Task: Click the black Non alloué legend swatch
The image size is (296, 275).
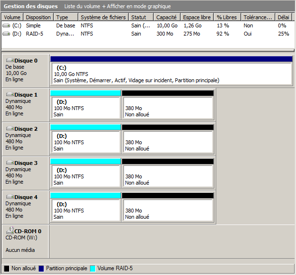Action: (7, 268)
